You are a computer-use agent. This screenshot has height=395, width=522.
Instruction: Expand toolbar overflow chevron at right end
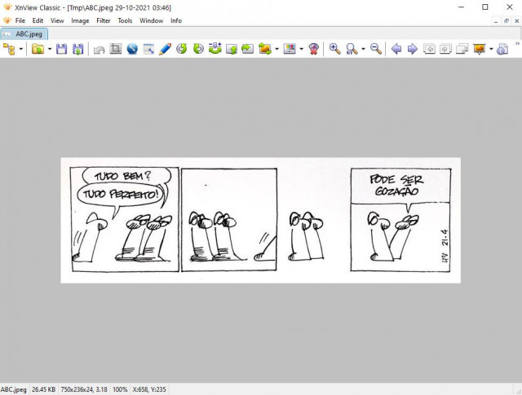click(x=517, y=43)
